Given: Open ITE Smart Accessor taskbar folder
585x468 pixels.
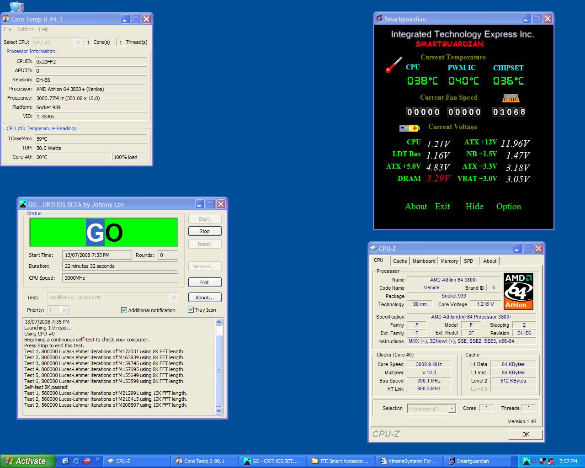Looking at the screenshot, I should pyautogui.click(x=341, y=461).
